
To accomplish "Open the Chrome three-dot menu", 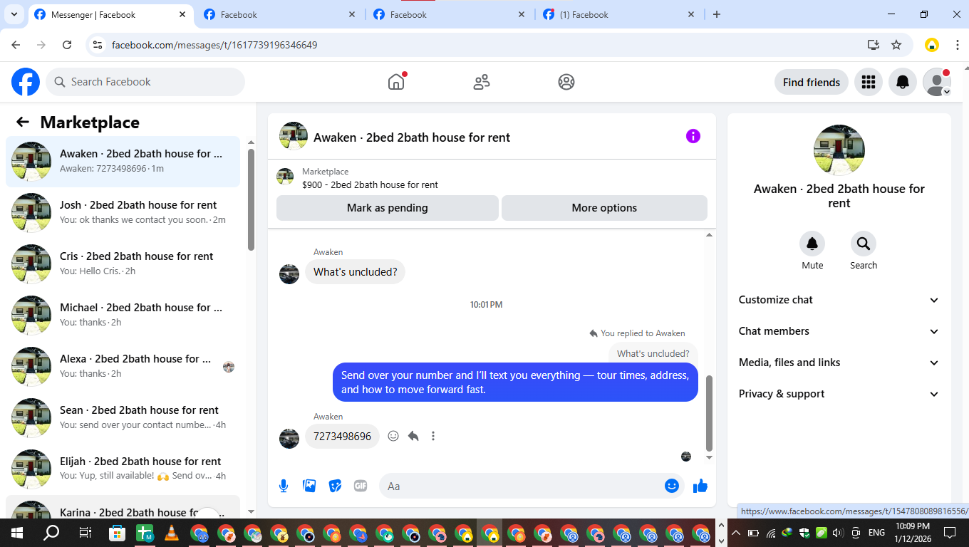I will (958, 45).
